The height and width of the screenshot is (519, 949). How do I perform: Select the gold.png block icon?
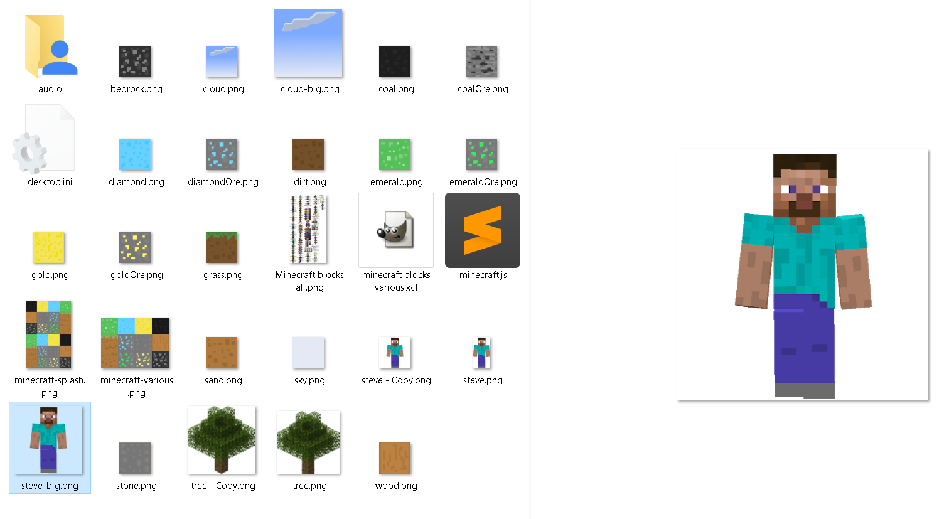pos(48,247)
